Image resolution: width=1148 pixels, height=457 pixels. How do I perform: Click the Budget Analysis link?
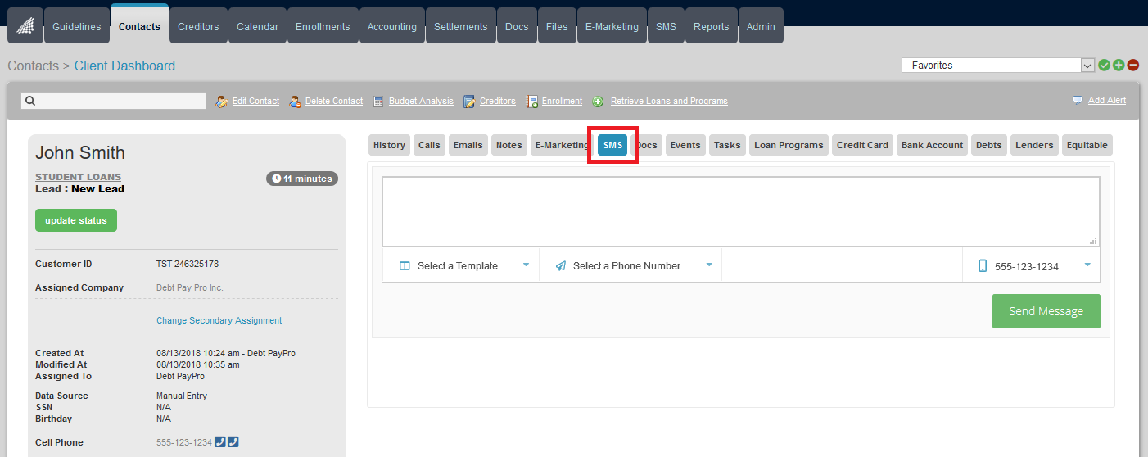[x=421, y=102]
